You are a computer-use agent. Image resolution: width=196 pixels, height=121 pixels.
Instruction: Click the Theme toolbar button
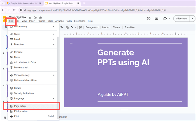[x=116, y=27]
